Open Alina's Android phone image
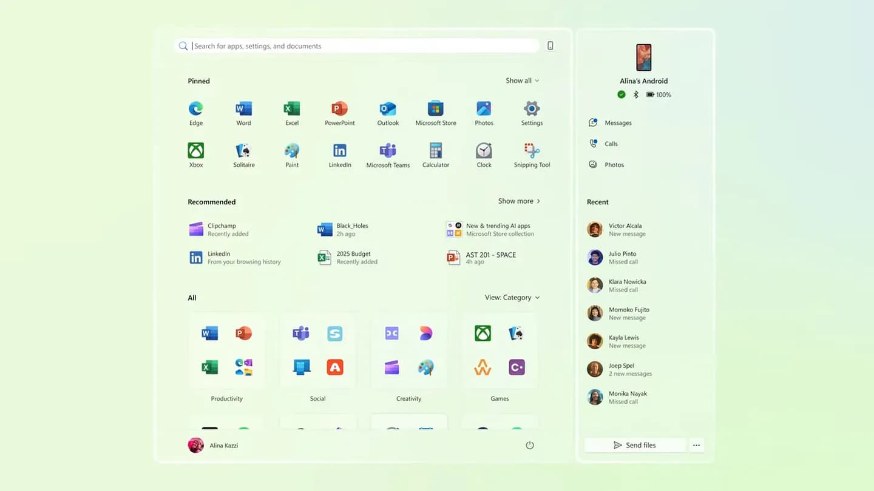The height and width of the screenshot is (491, 874). click(644, 57)
